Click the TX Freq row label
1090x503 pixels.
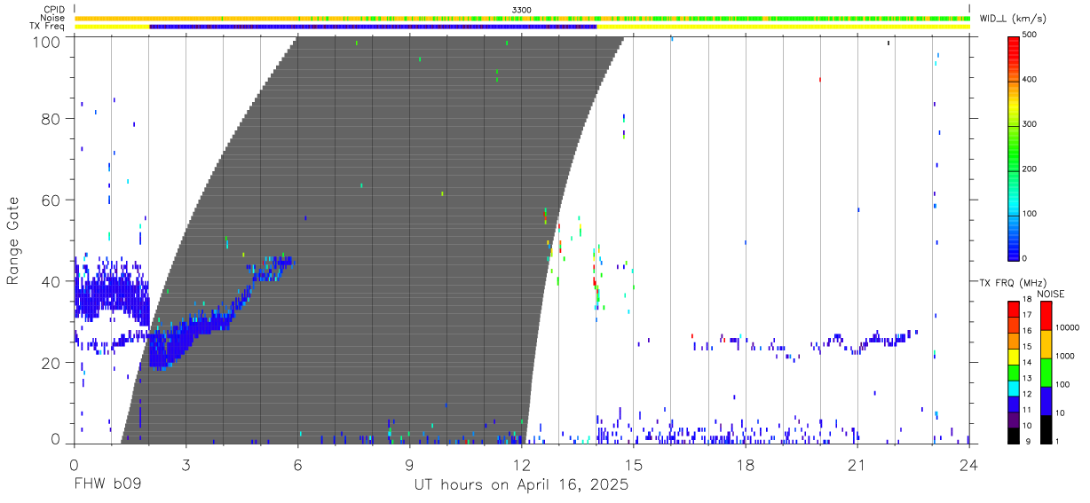(x=48, y=27)
